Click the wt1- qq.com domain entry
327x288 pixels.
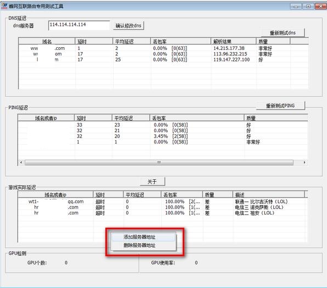click(56, 202)
